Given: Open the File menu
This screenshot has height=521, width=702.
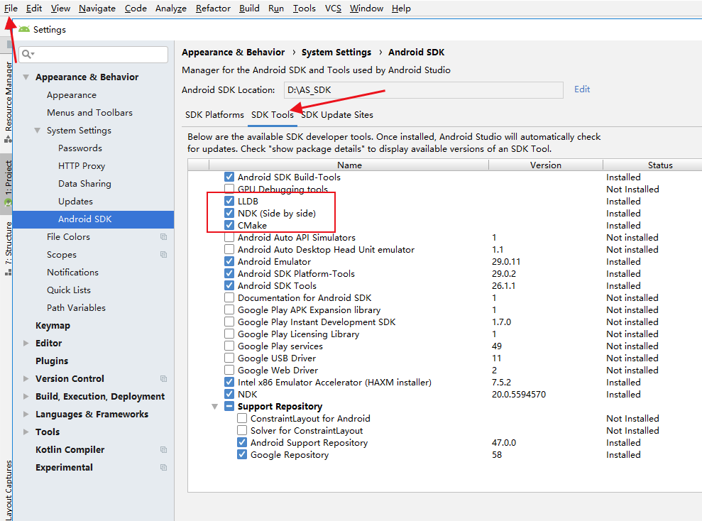Looking at the screenshot, I should click(x=10, y=8).
